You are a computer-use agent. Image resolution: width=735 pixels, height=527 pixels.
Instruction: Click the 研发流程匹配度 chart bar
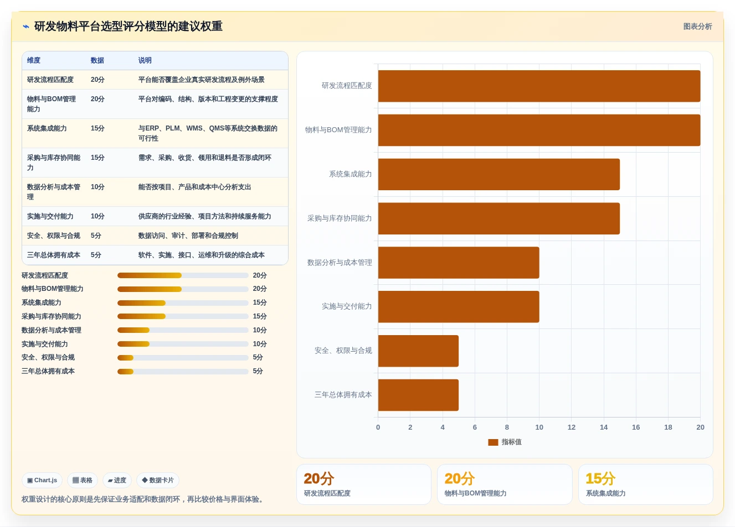[x=539, y=86]
